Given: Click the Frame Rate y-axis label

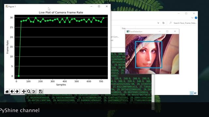Looking at the screenshot, I should [8, 47].
